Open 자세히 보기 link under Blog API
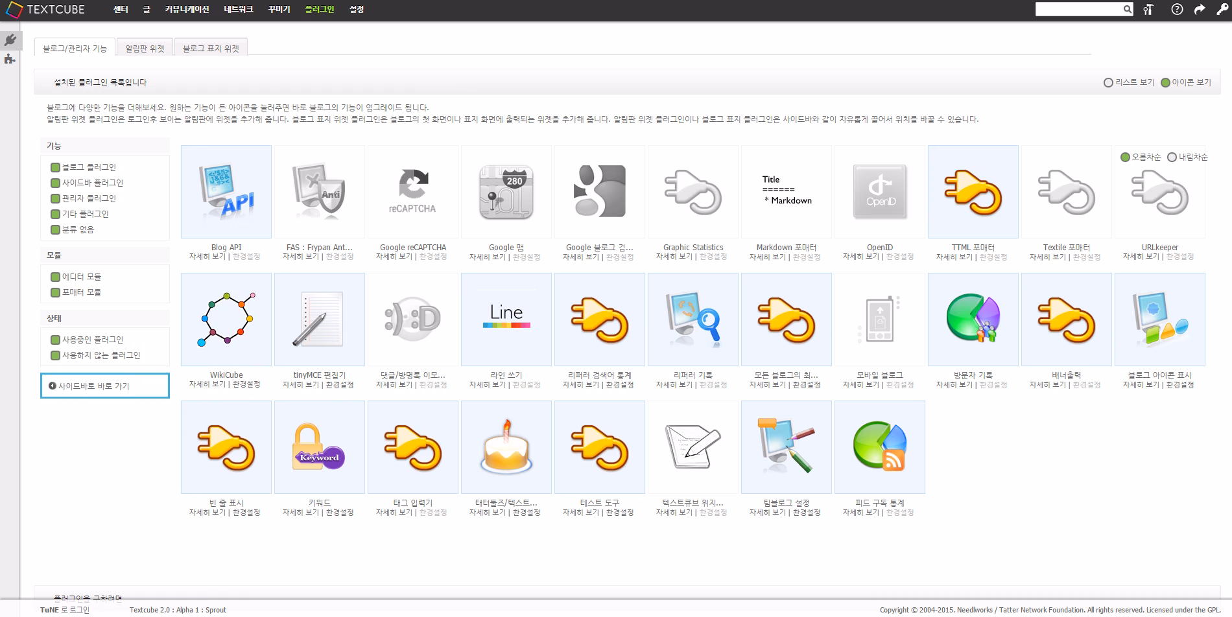The width and height of the screenshot is (1232, 617). [207, 257]
